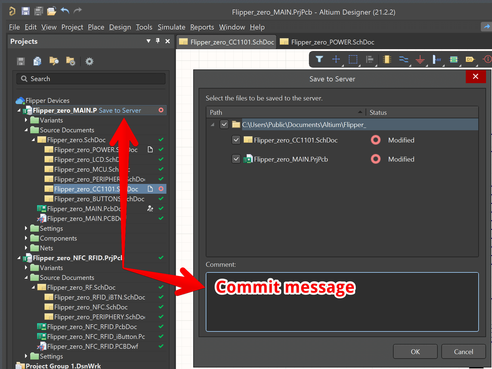Collapse Flipper_zero_RF.SchDoc tree node
The height and width of the screenshot is (369, 492).
(33, 287)
